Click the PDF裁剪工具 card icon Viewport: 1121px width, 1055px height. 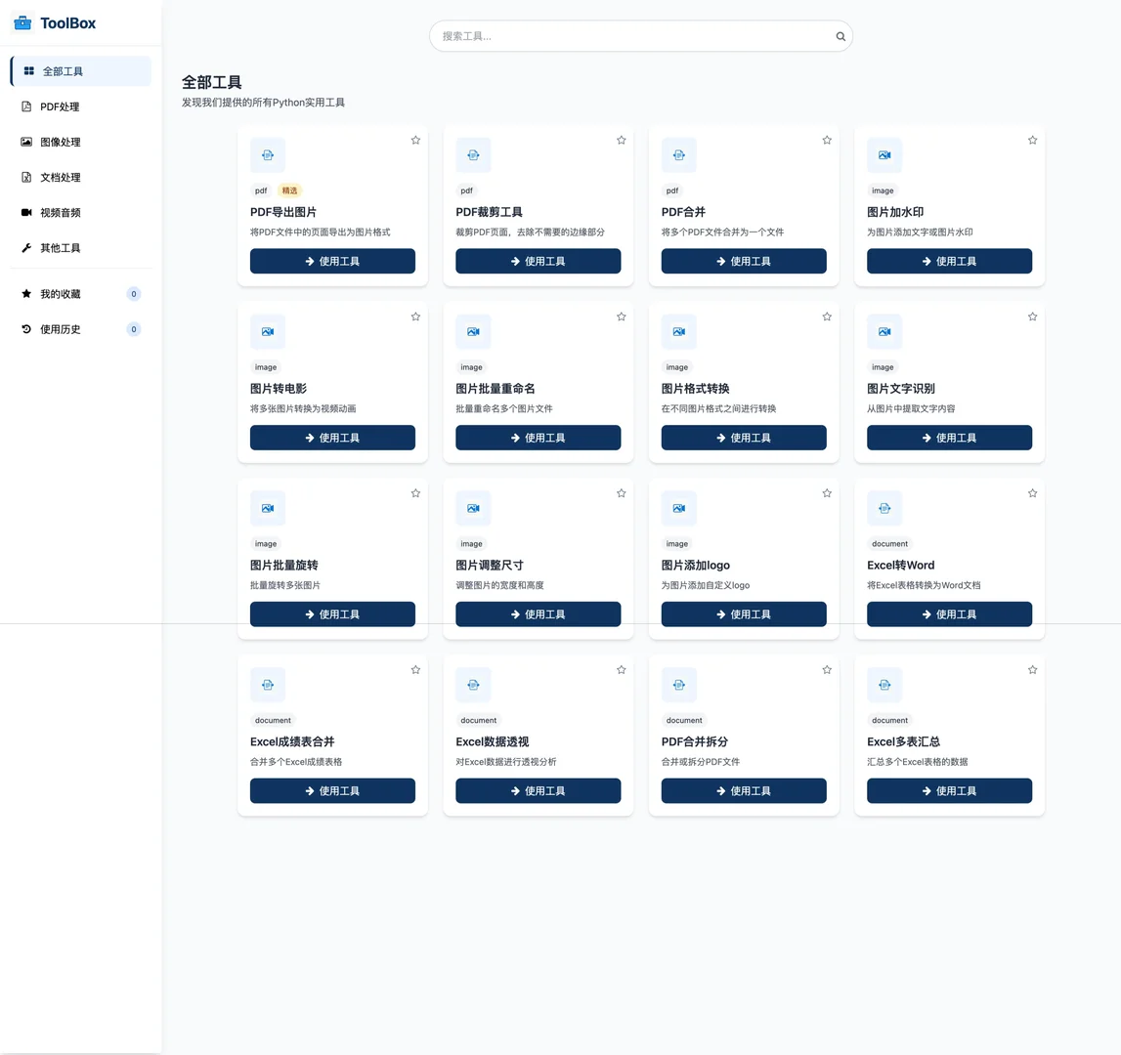click(x=473, y=155)
